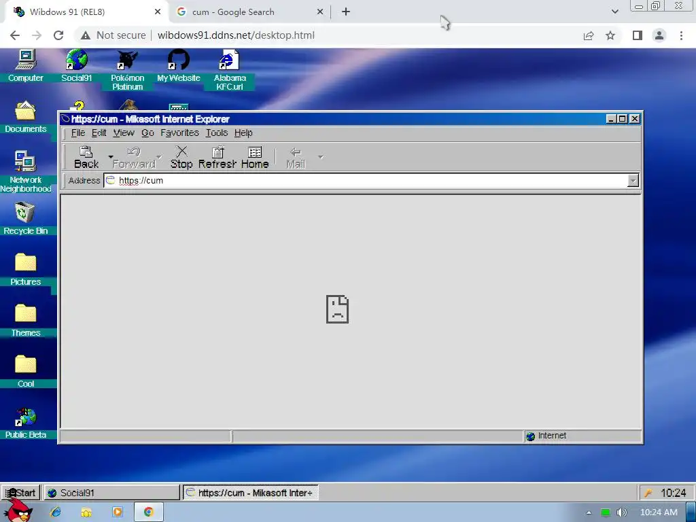Click the wibdows91.ddns.net URL bar
Image resolution: width=696 pixels, height=522 pixels.
coord(236,35)
